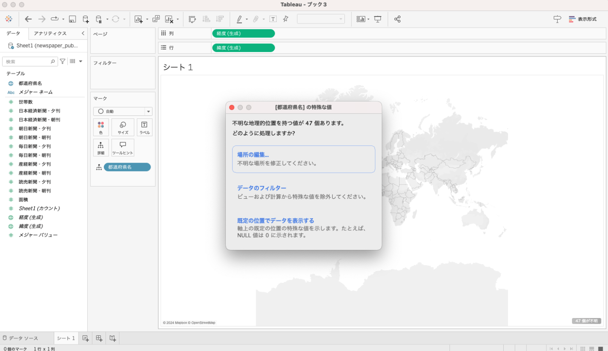Open the clear sheet dropdown arrow

tap(178, 19)
